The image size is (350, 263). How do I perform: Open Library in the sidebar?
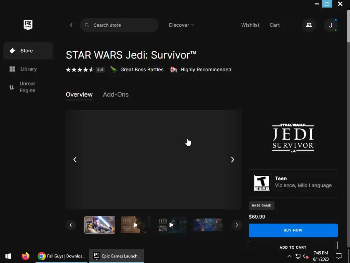(28, 69)
